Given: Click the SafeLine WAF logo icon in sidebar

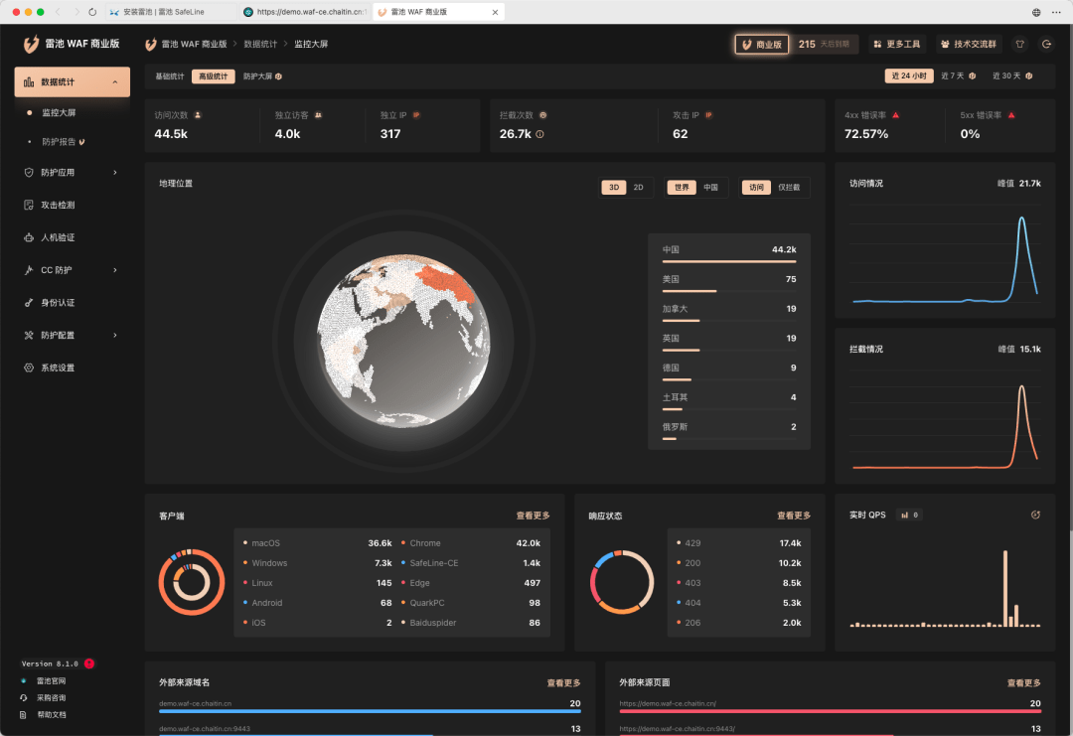Looking at the screenshot, I should click(x=31, y=44).
